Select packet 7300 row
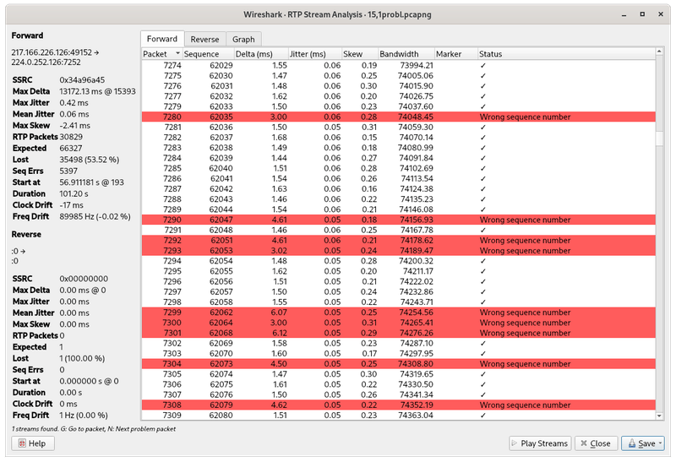The image size is (676, 462). pyautogui.click(x=398, y=323)
